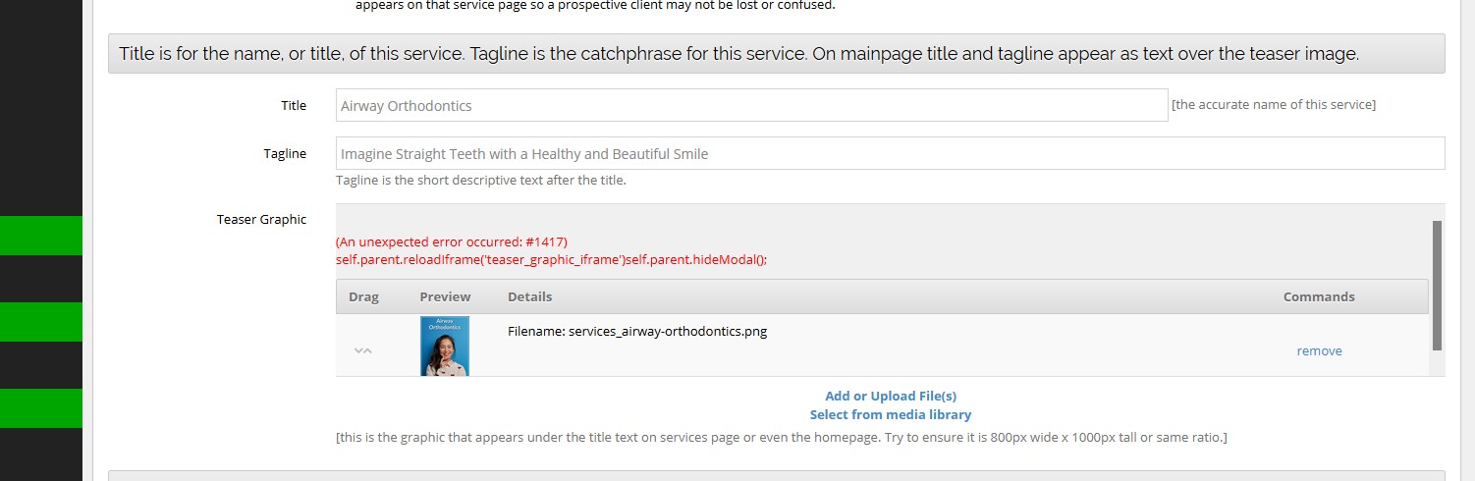Click the red unexpected error #1417 message

pyautogui.click(x=452, y=241)
